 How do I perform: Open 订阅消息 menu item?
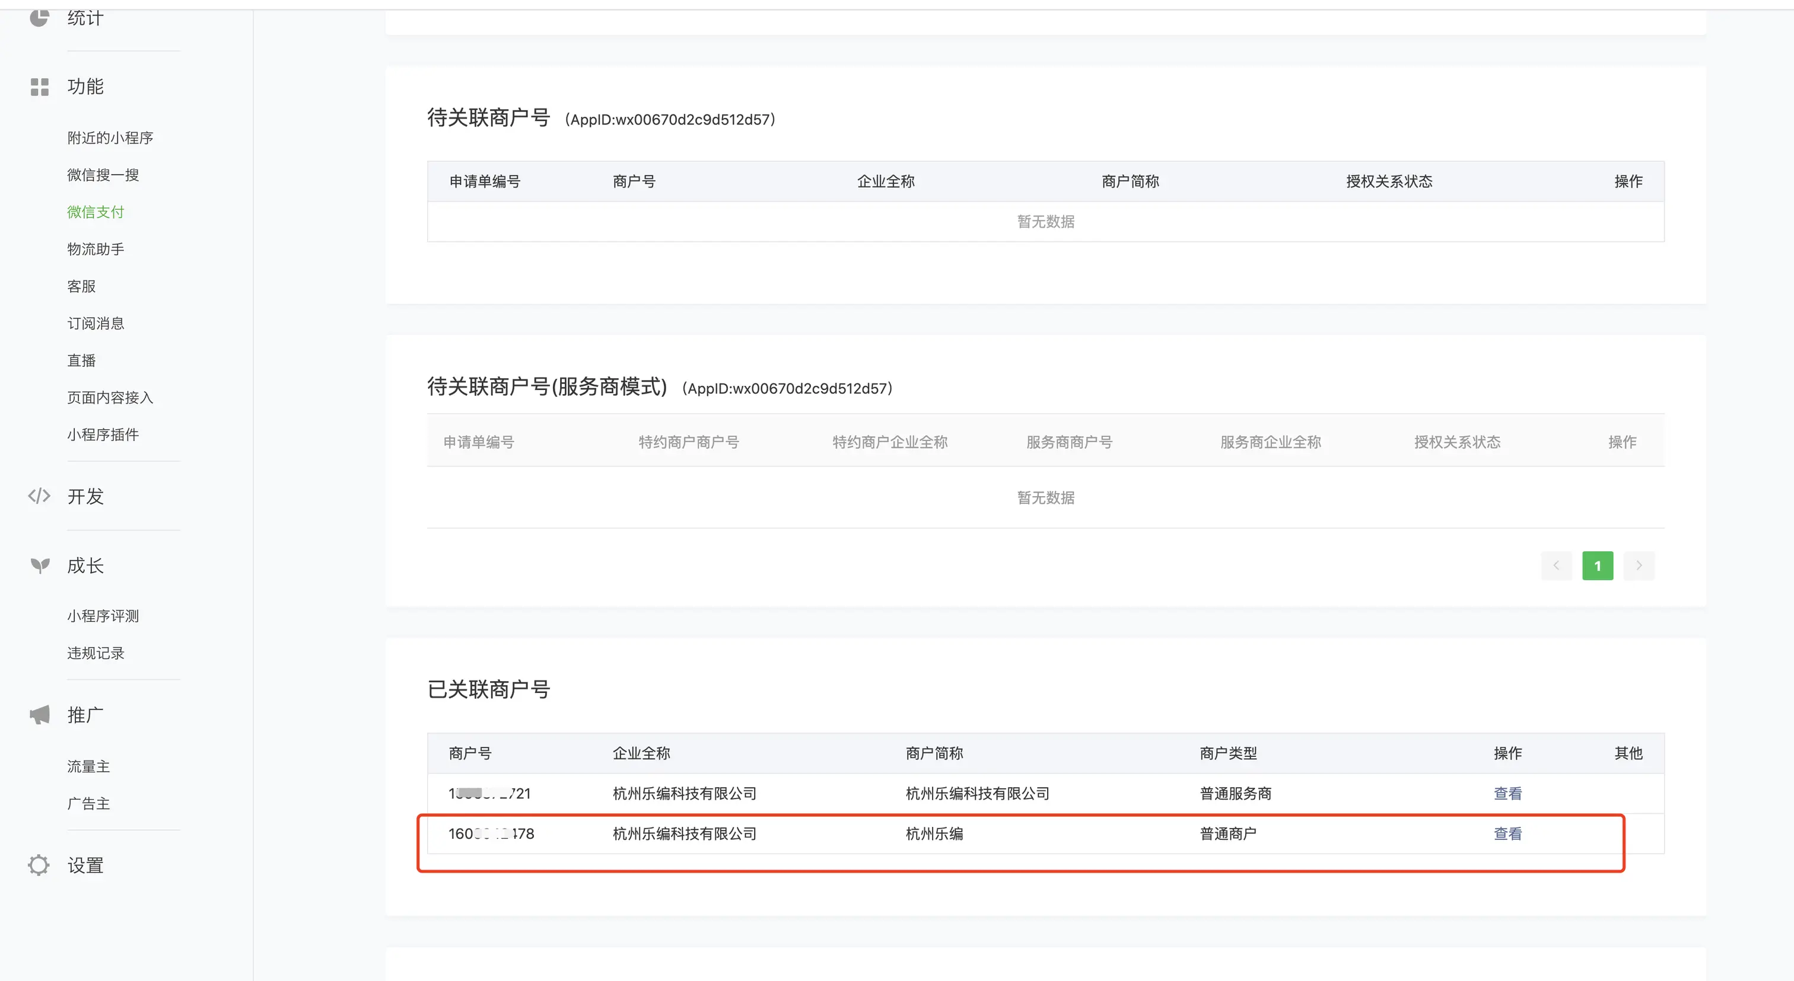96,324
